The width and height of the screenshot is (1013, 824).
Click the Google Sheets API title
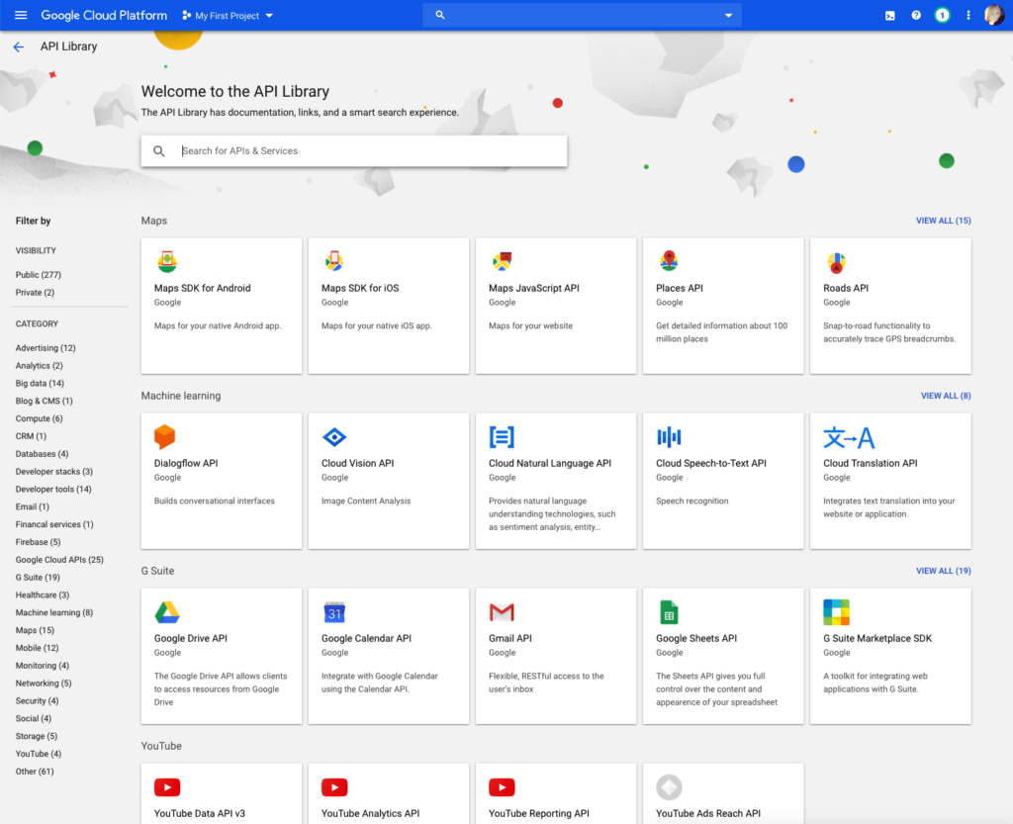click(x=696, y=638)
